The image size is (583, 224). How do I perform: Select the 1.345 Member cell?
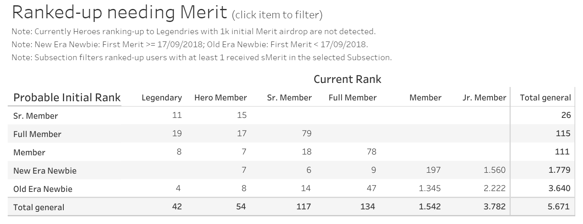430,188
